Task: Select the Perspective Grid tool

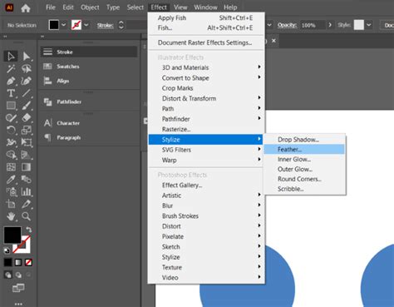Action: [27, 155]
